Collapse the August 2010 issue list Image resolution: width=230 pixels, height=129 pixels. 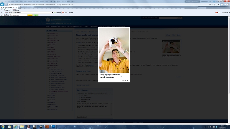pos(48,68)
